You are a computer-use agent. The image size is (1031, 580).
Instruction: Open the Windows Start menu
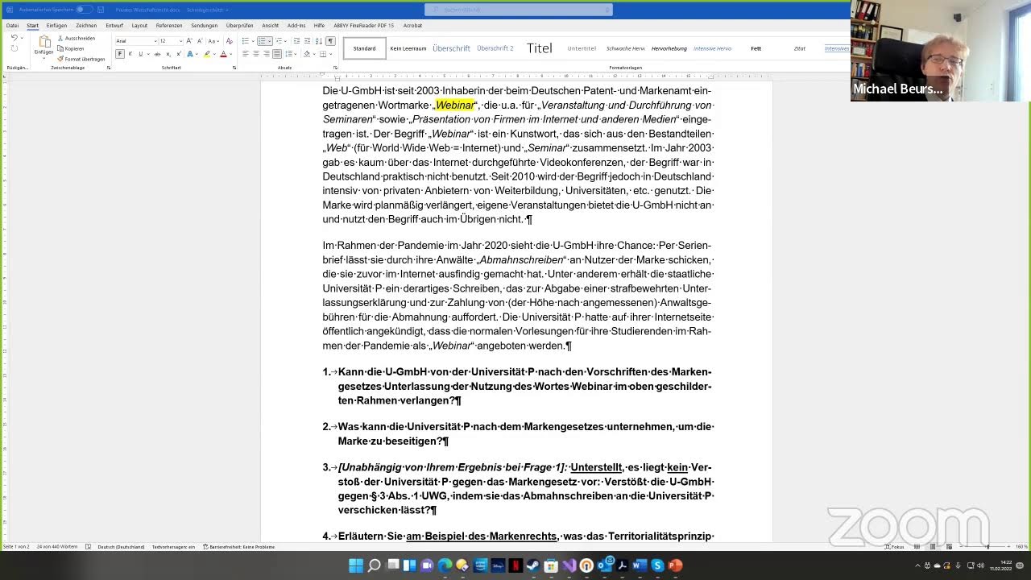(x=356, y=565)
